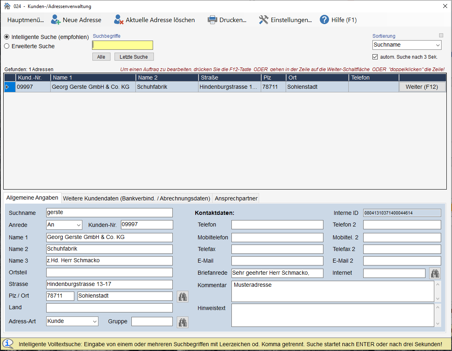Click the Kund.-Nr. column header

(33, 78)
